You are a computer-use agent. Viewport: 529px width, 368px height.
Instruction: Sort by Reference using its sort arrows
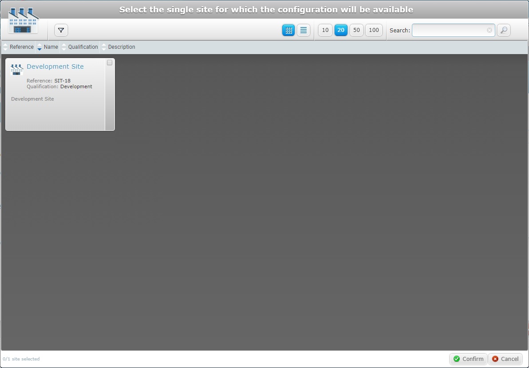coord(5,47)
